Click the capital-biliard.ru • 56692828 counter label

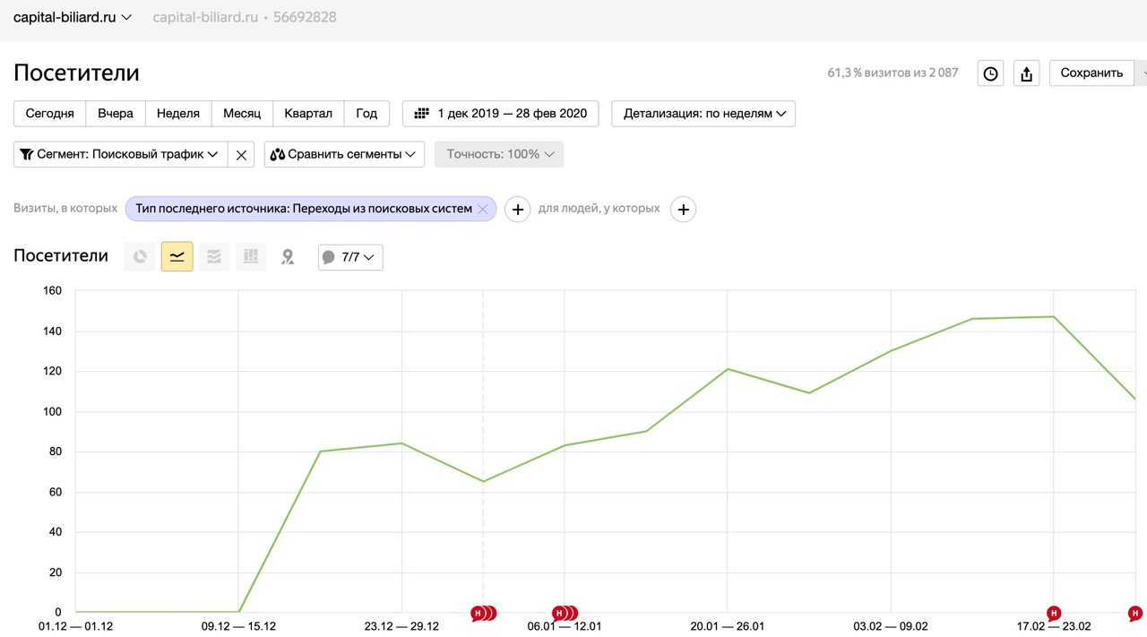click(x=245, y=17)
